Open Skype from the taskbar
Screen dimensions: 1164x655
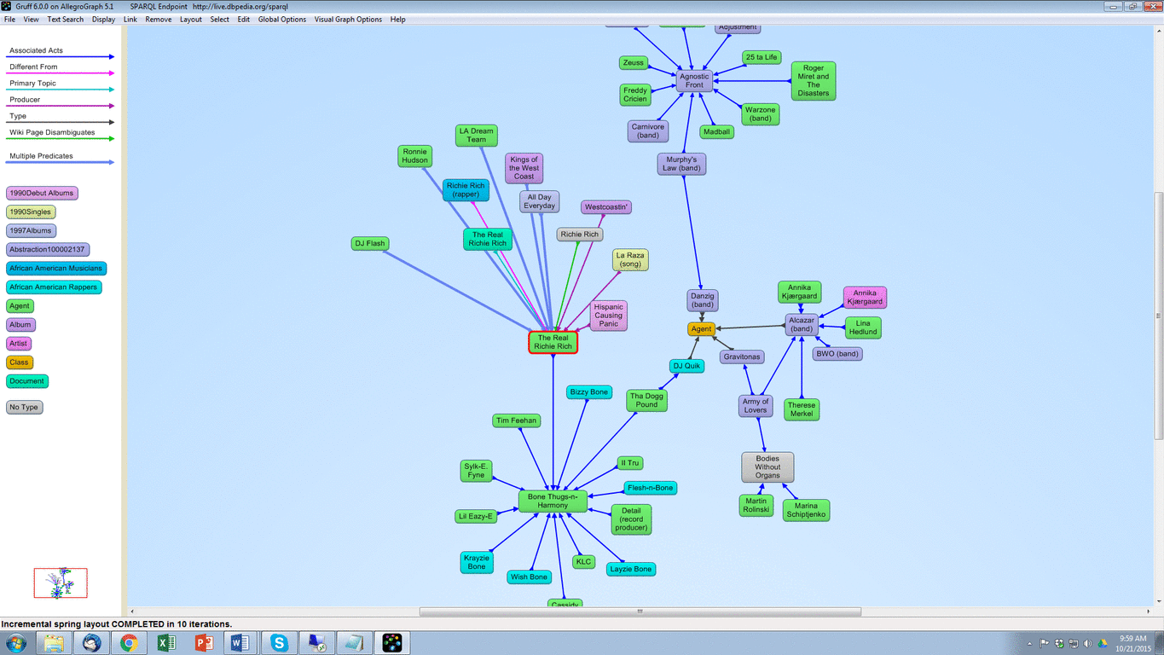[x=279, y=643]
